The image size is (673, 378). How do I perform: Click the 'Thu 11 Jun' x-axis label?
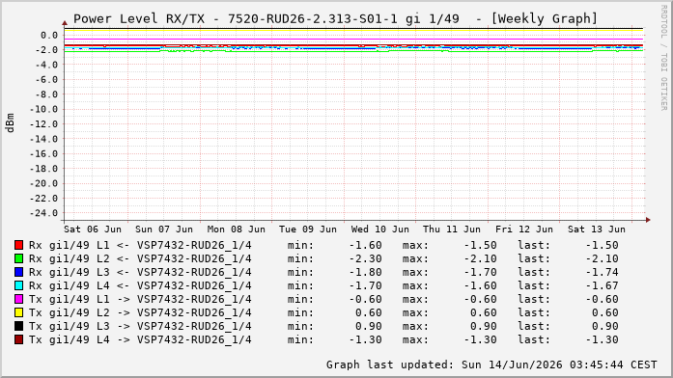pos(452,229)
